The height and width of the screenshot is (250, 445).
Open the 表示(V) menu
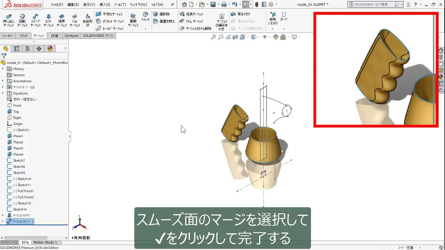pyautogui.click(x=89, y=5)
